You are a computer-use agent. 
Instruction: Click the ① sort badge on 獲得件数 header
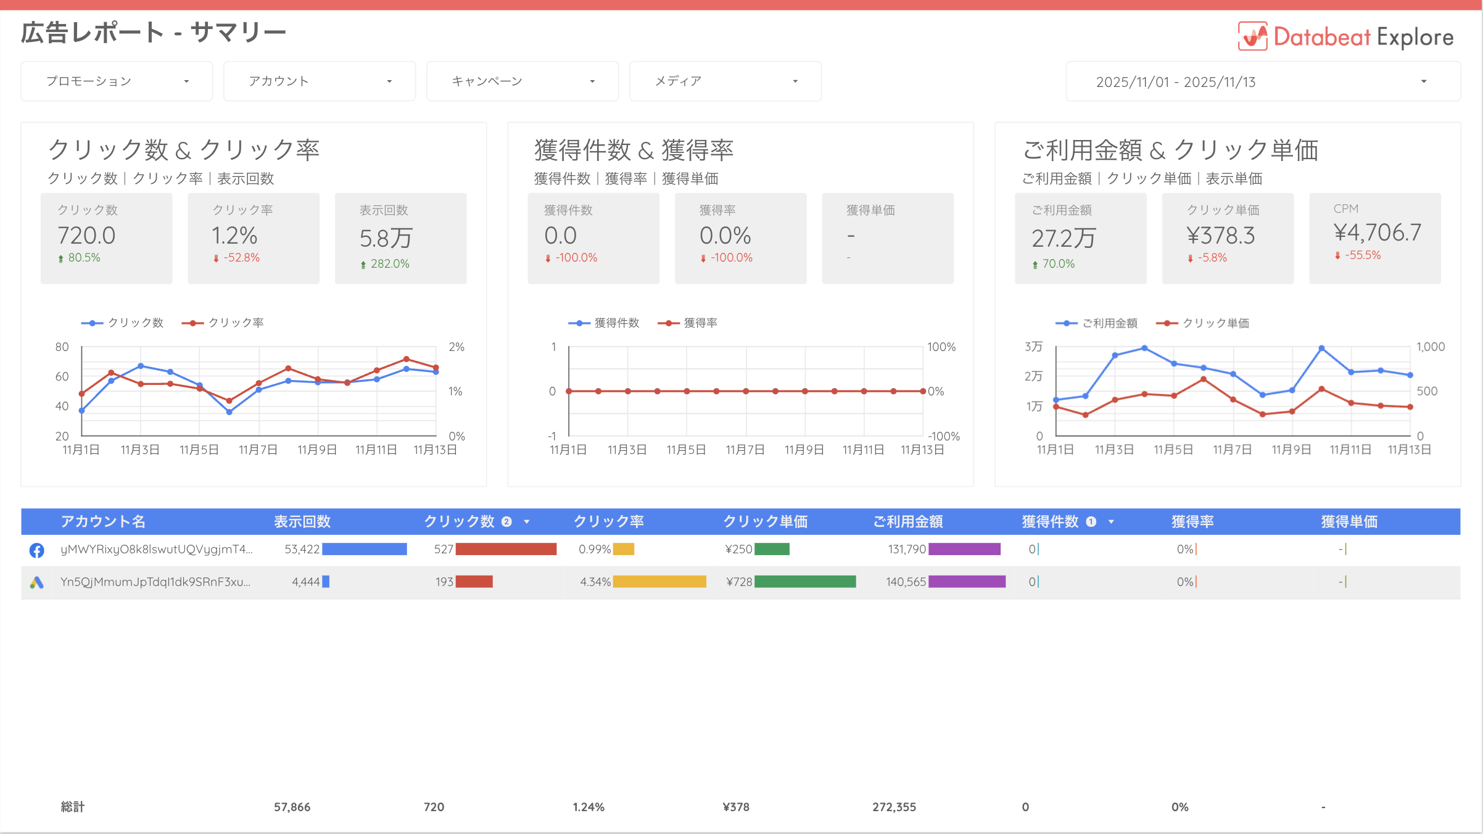pyautogui.click(x=1091, y=521)
